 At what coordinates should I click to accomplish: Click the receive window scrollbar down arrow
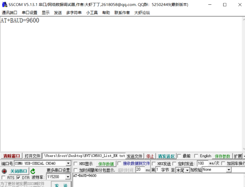(244, 149)
